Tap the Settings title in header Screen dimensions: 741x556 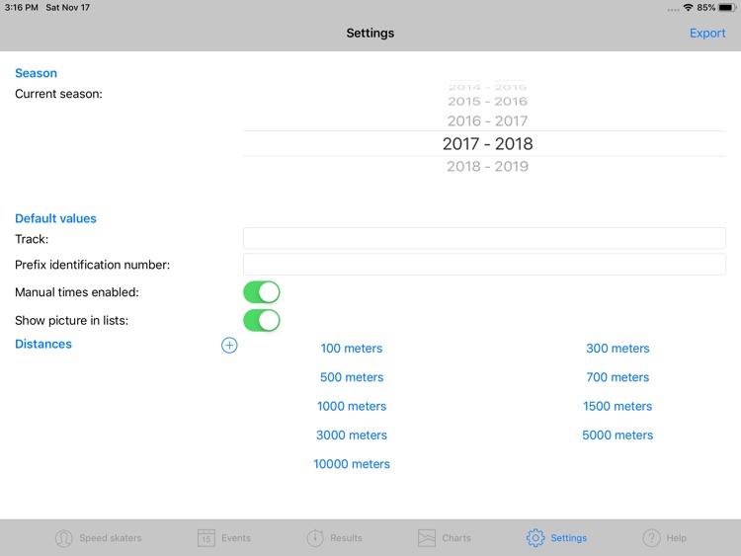tap(370, 33)
